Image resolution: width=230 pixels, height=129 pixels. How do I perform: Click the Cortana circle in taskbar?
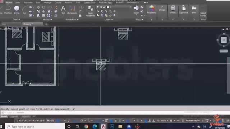point(69,126)
